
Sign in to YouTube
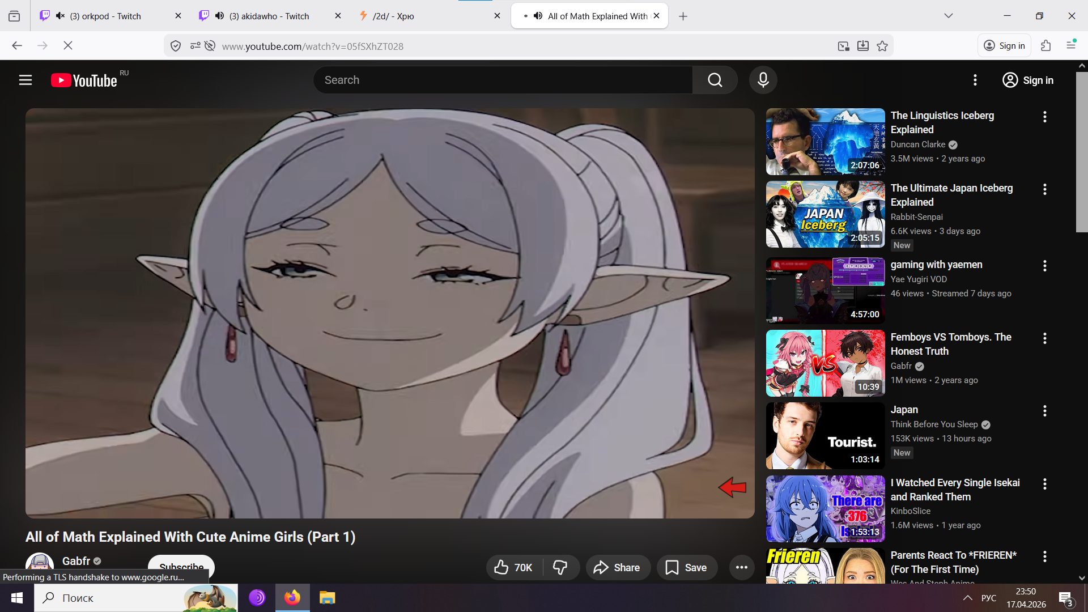pyautogui.click(x=1027, y=80)
